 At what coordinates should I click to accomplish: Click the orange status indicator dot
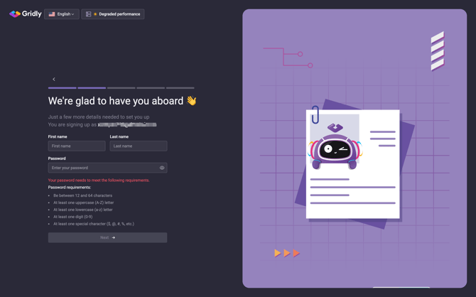[x=95, y=14]
